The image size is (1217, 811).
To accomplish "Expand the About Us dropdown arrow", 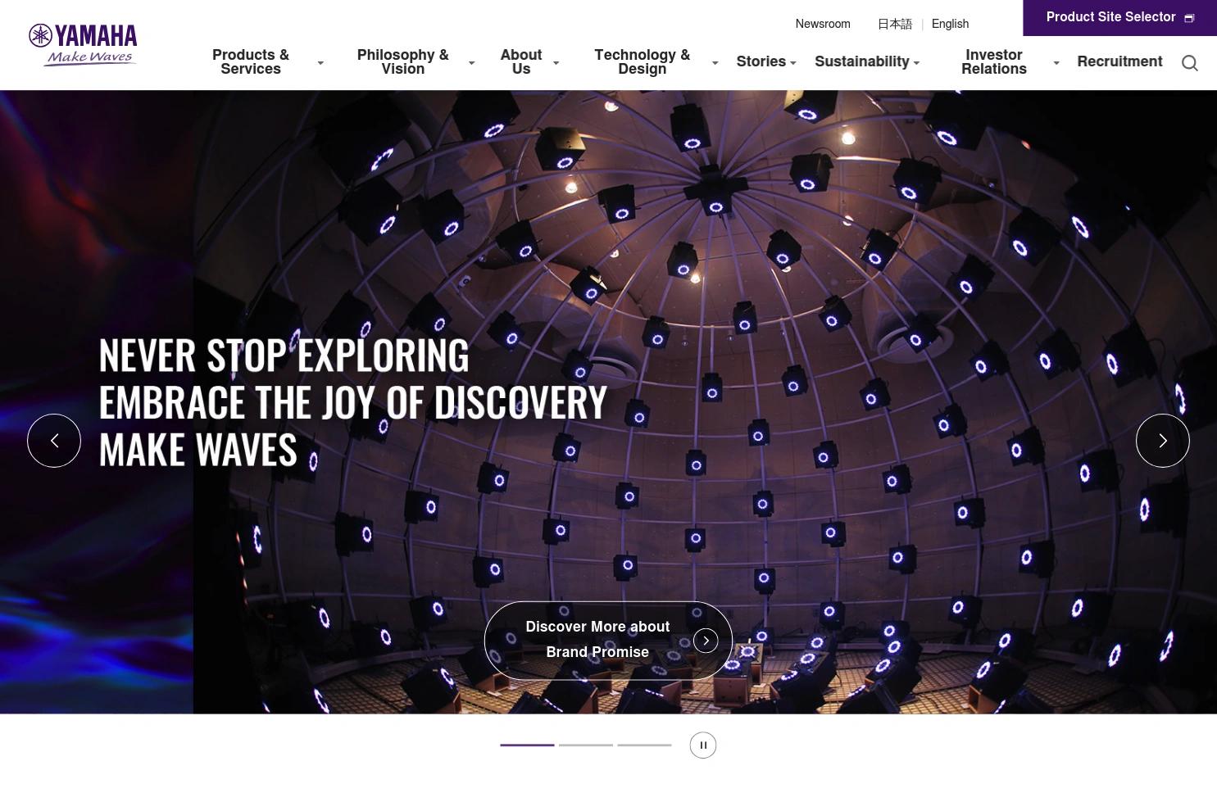I will (556, 63).
